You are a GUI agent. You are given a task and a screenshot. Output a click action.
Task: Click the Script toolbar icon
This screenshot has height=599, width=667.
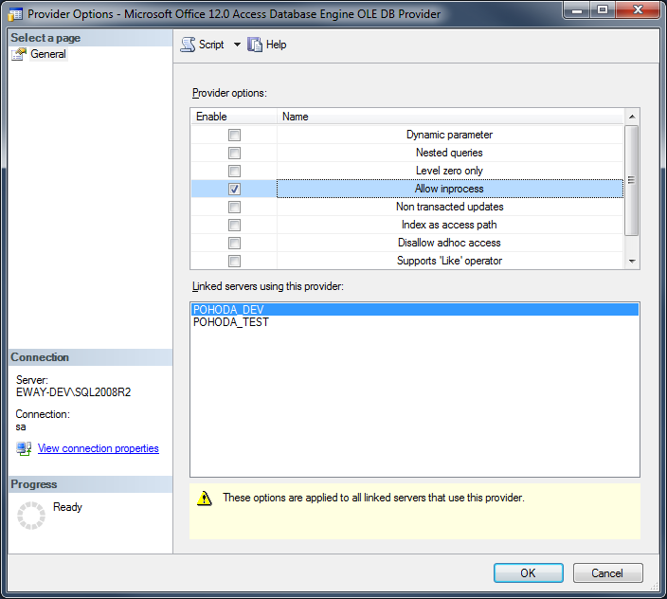click(188, 45)
